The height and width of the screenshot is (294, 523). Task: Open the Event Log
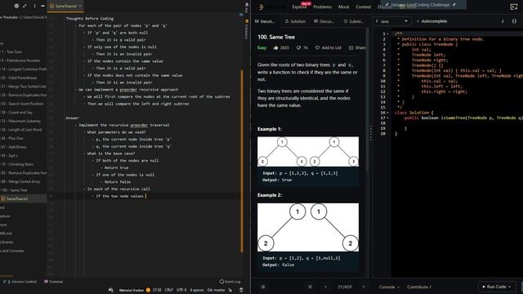point(230,282)
